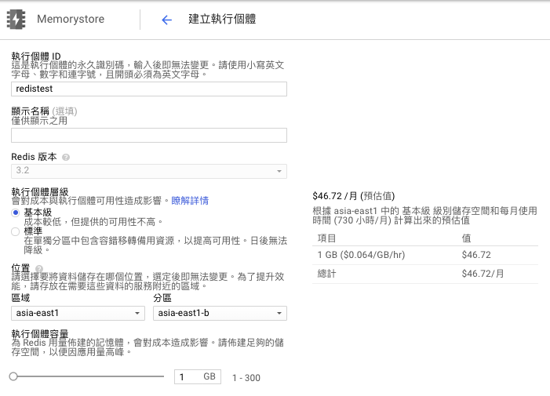550x396 pixels.
Task: Click the capacity slider handle
Action: [x=13, y=376]
